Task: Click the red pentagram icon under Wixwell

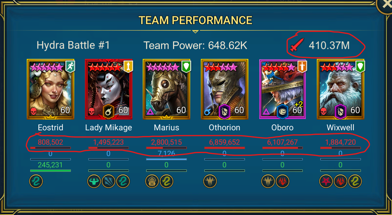Action: point(326,182)
